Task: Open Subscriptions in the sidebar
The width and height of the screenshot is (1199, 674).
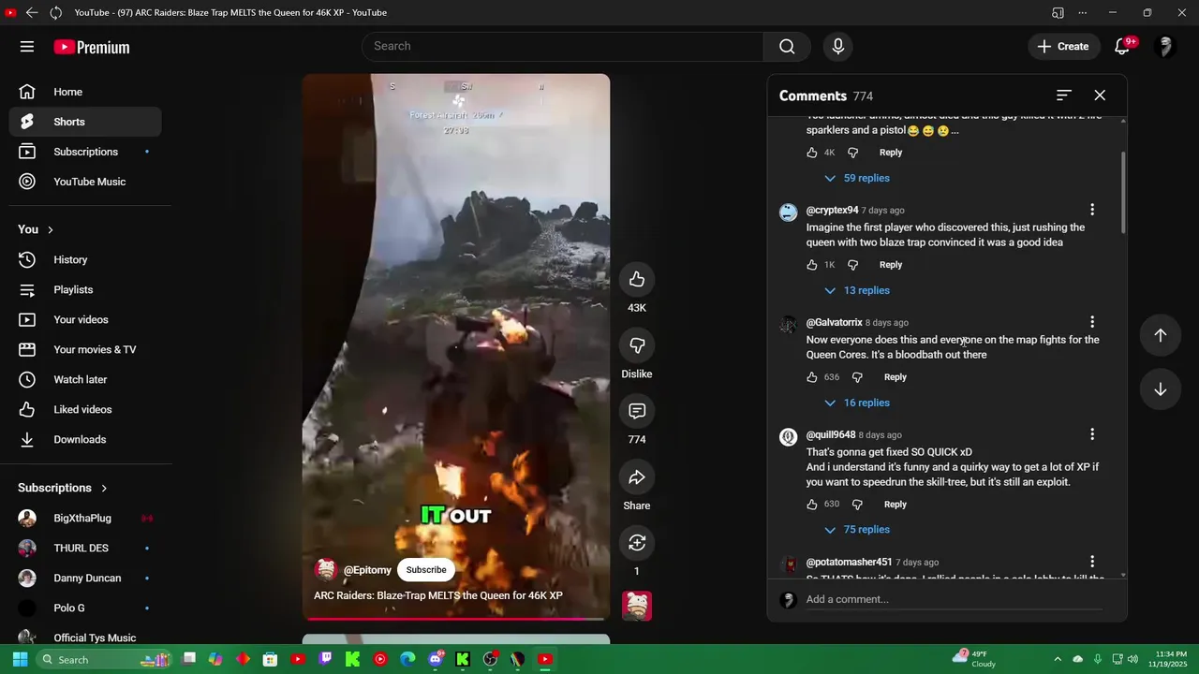Action: (x=85, y=152)
